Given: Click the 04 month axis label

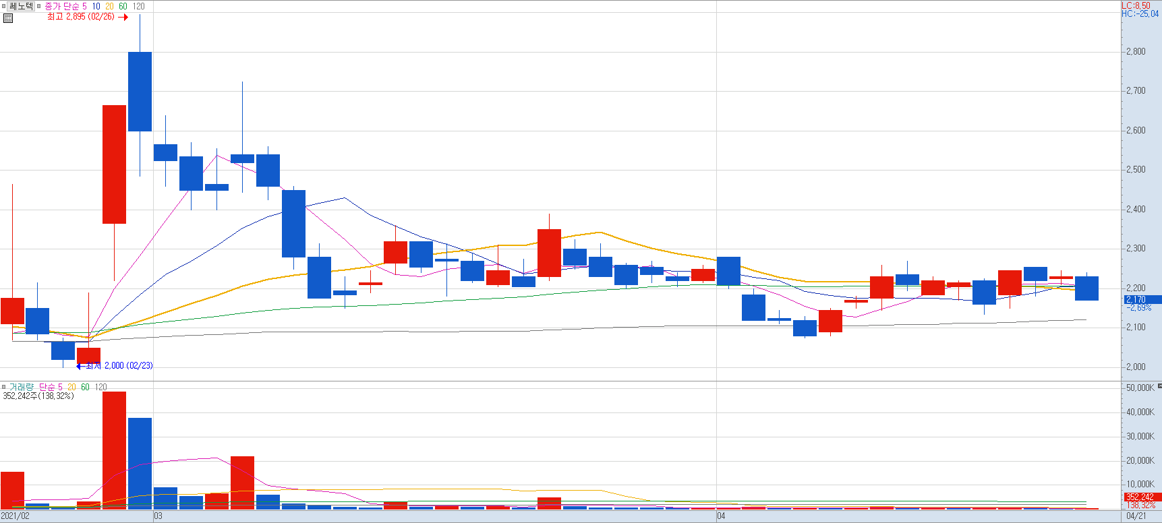Looking at the screenshot, I should click(721, 516).
